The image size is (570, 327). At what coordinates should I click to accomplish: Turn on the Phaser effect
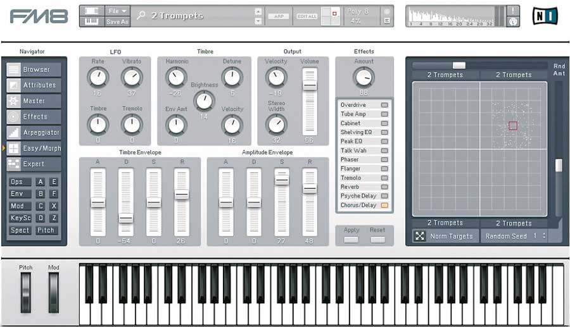[x=384, y=159]
